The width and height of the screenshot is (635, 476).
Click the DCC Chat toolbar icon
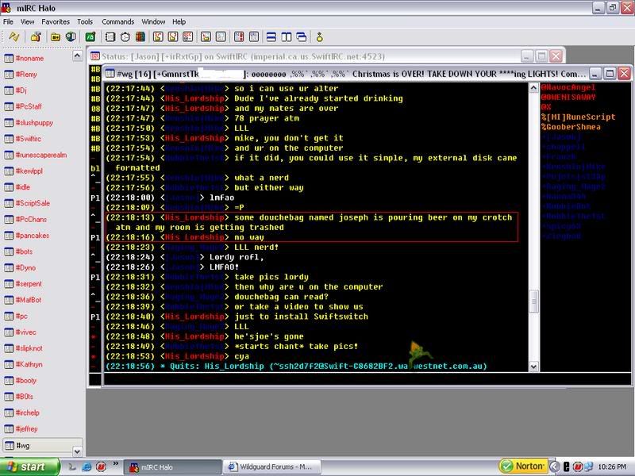tap(173, 36)
